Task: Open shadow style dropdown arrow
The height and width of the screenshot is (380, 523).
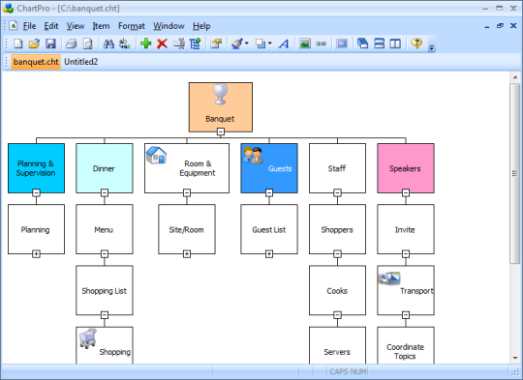Action: pyautogui.click(x=269, y=44)
